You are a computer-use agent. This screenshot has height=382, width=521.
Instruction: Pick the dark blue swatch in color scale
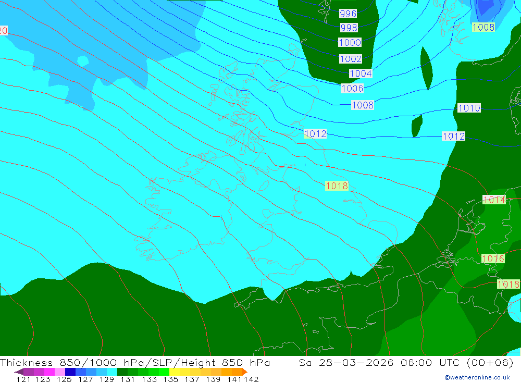[70, 372]
